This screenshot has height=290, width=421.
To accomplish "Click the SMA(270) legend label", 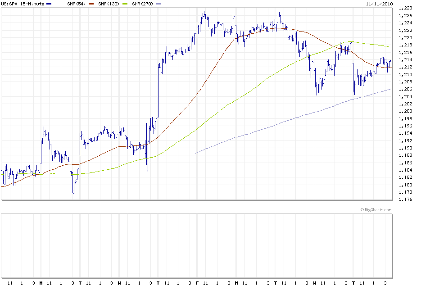I will (x=142, y=4).
